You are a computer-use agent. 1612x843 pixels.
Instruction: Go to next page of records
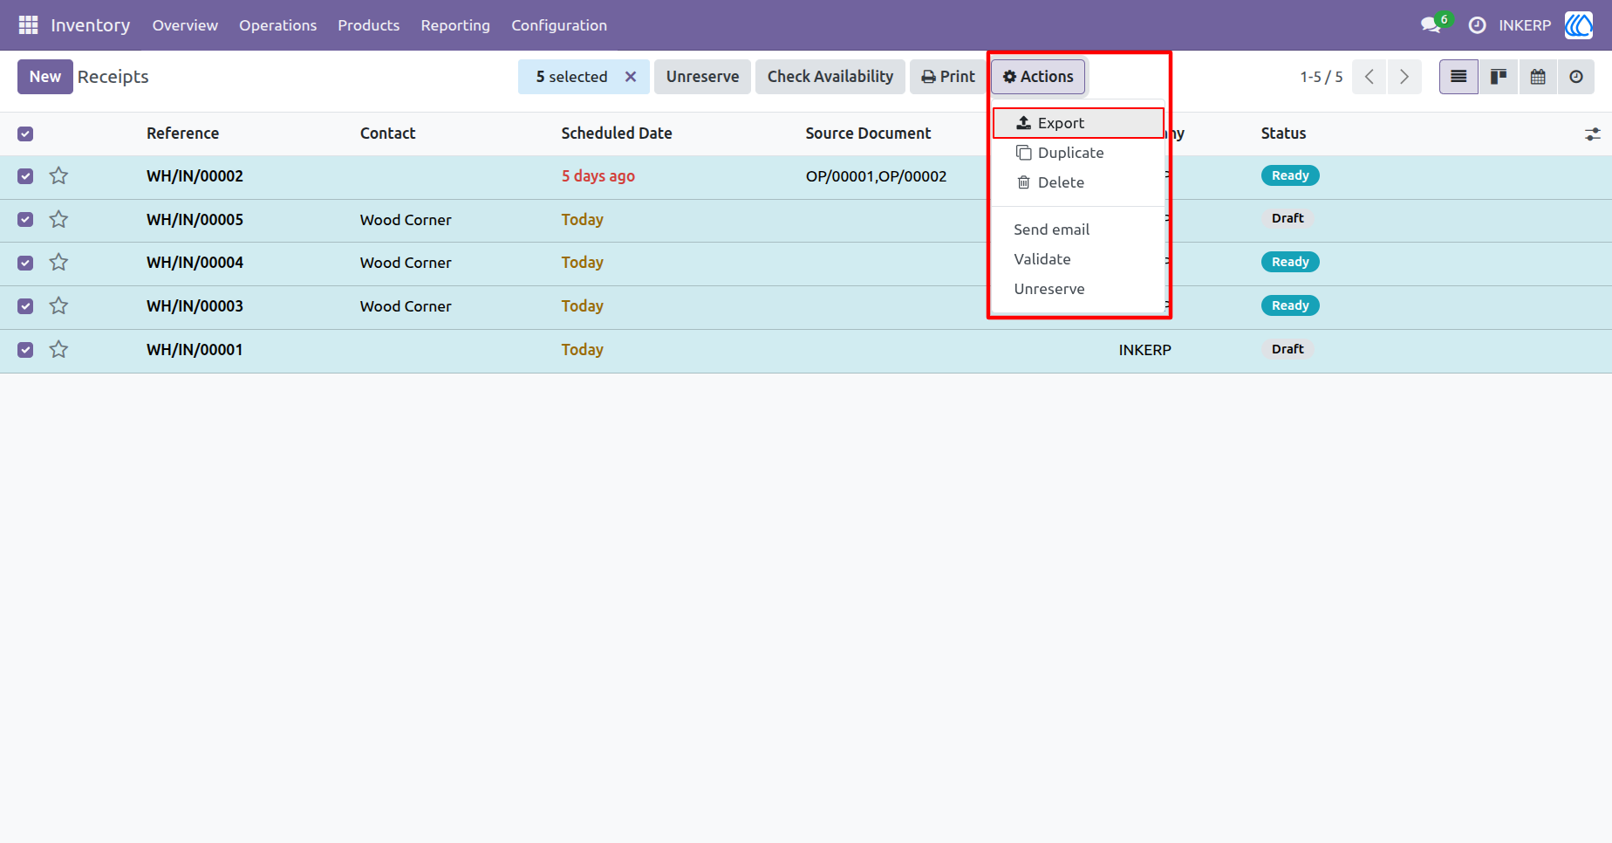point(1404,77)
